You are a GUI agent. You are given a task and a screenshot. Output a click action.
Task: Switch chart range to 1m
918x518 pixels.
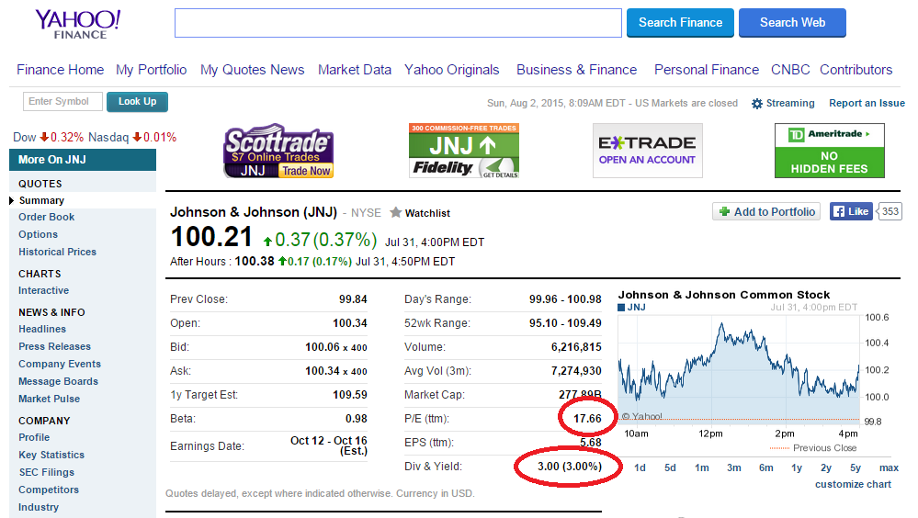point(702,467)
